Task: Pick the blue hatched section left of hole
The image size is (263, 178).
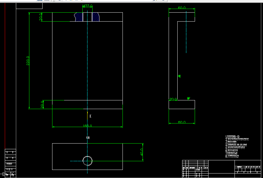Action: pos(79,17)
